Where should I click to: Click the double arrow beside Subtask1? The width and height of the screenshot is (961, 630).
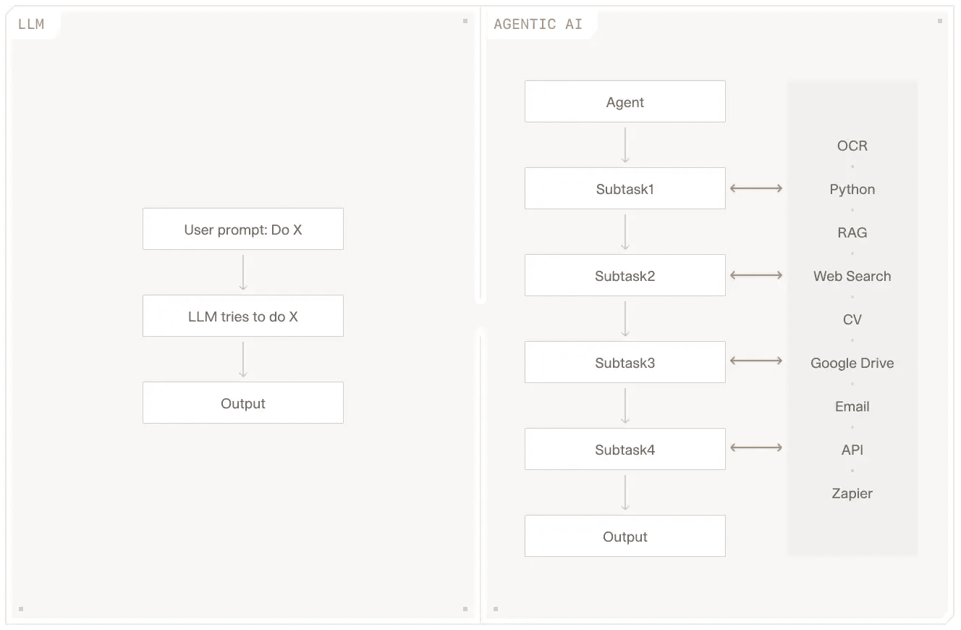point(756,188)
